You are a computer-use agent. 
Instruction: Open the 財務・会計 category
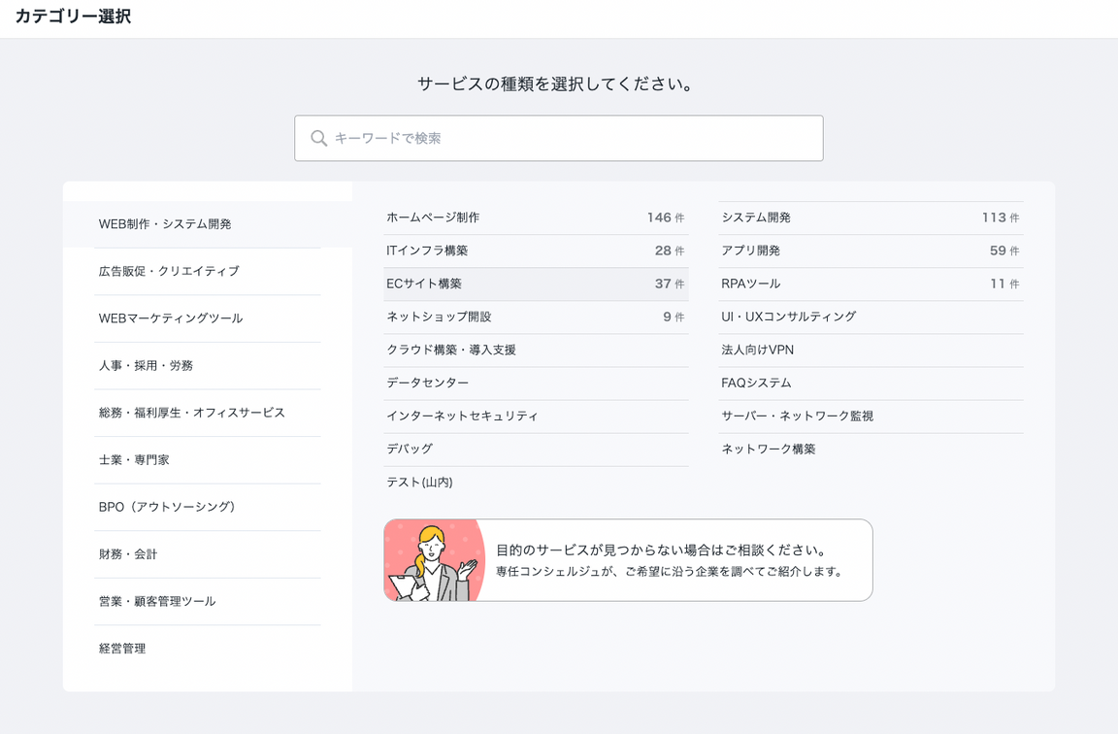tap(128, 554)
